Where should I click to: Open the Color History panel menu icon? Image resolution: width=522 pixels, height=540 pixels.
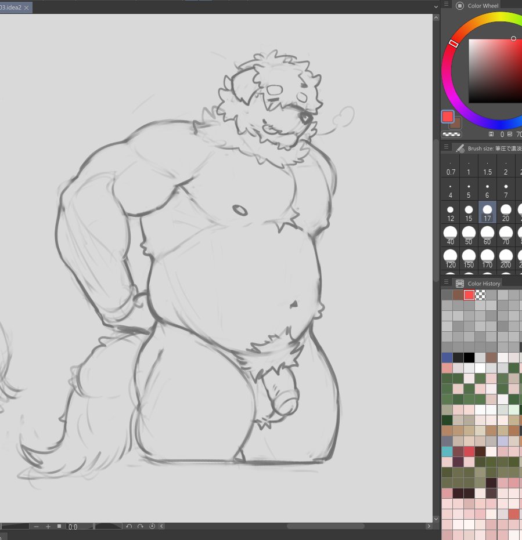446,282
